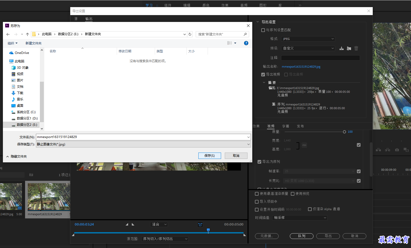Click the output name link mmexport1631519124829.jpg

click(301, 67)
